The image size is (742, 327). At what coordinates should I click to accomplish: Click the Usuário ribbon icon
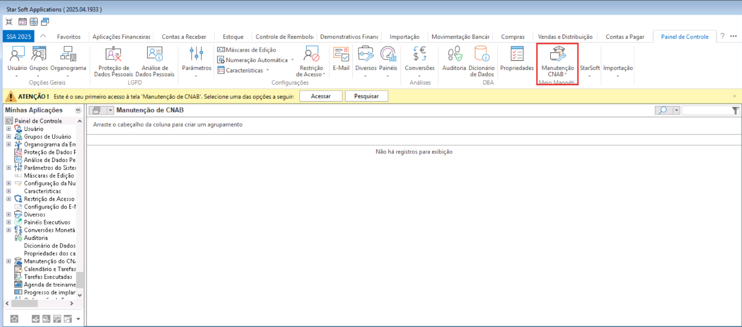click(x=17, y=54)
